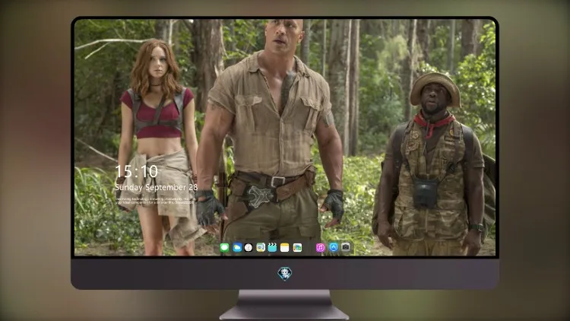Open the Camera app in dock
This screenshot has width=570, height=321.
tap(346, 247)
